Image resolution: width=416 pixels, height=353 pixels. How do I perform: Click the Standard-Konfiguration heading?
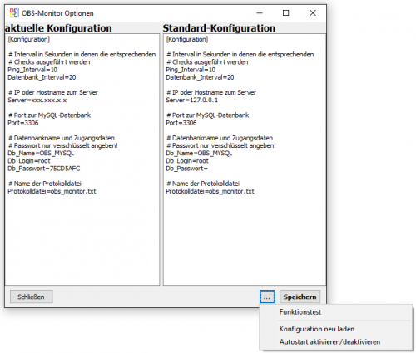point(219,28)
